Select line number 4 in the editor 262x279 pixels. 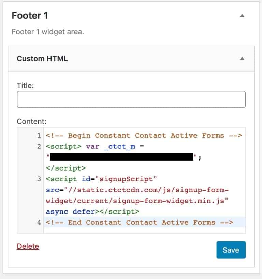[x=39, y=222]
